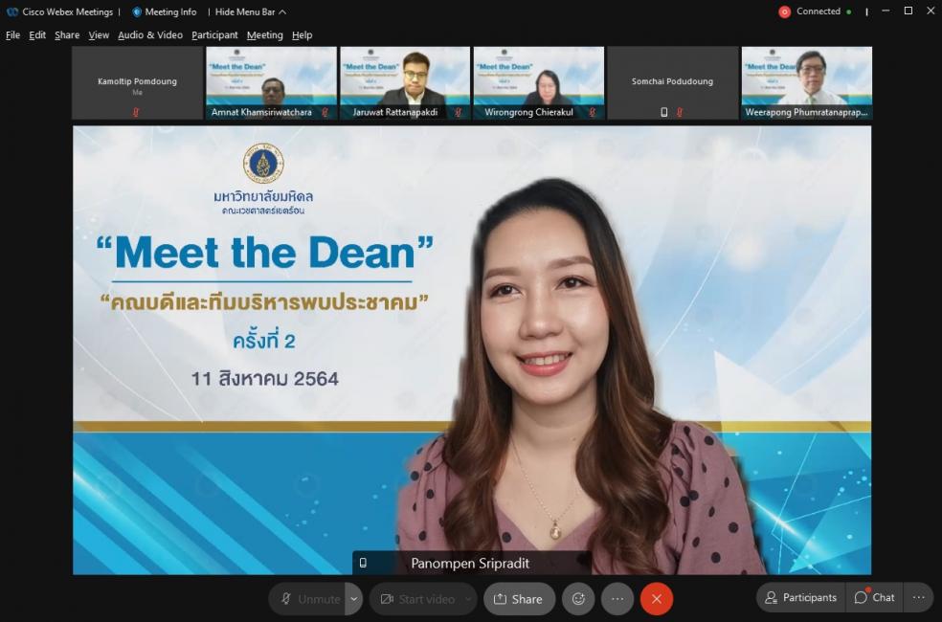This screenshot has width=942, height=622.
Task: Open the more options ellipsis beside reactions
Action: (617, 599)
